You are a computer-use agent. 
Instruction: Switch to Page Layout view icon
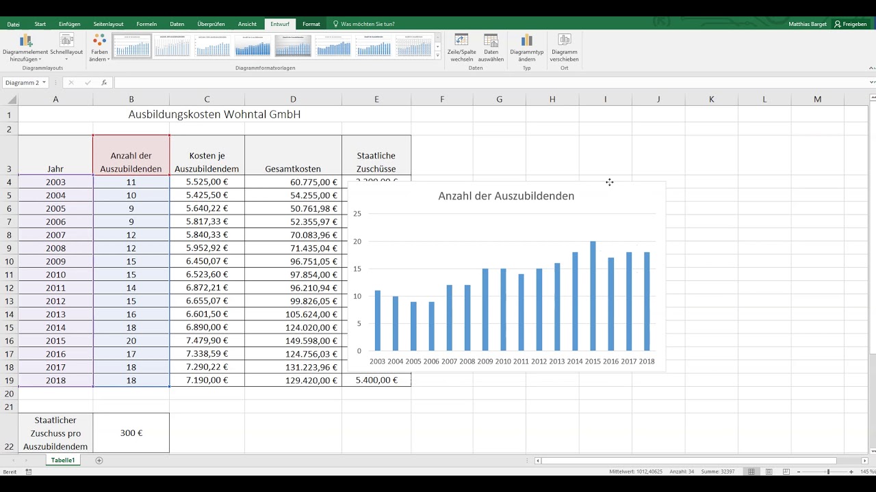(769, 472)
